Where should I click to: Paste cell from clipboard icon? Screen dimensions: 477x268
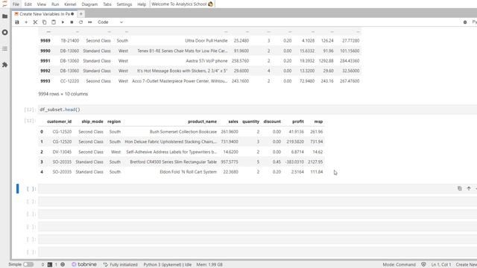click(x=54, y=22)
